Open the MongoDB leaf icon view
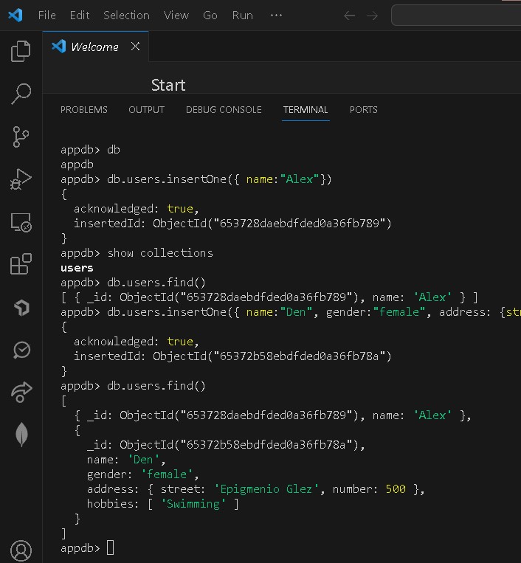 tap(21, 435)
